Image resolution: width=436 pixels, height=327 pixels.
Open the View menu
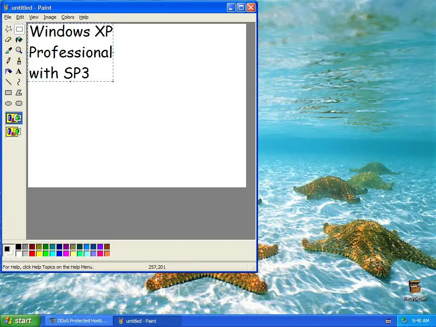pos(34,17)
